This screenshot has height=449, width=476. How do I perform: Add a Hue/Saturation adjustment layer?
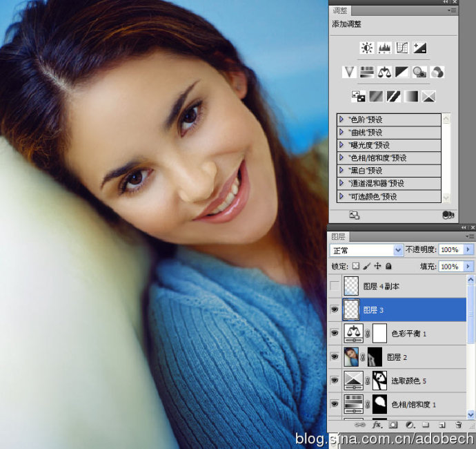click(367, 73)
